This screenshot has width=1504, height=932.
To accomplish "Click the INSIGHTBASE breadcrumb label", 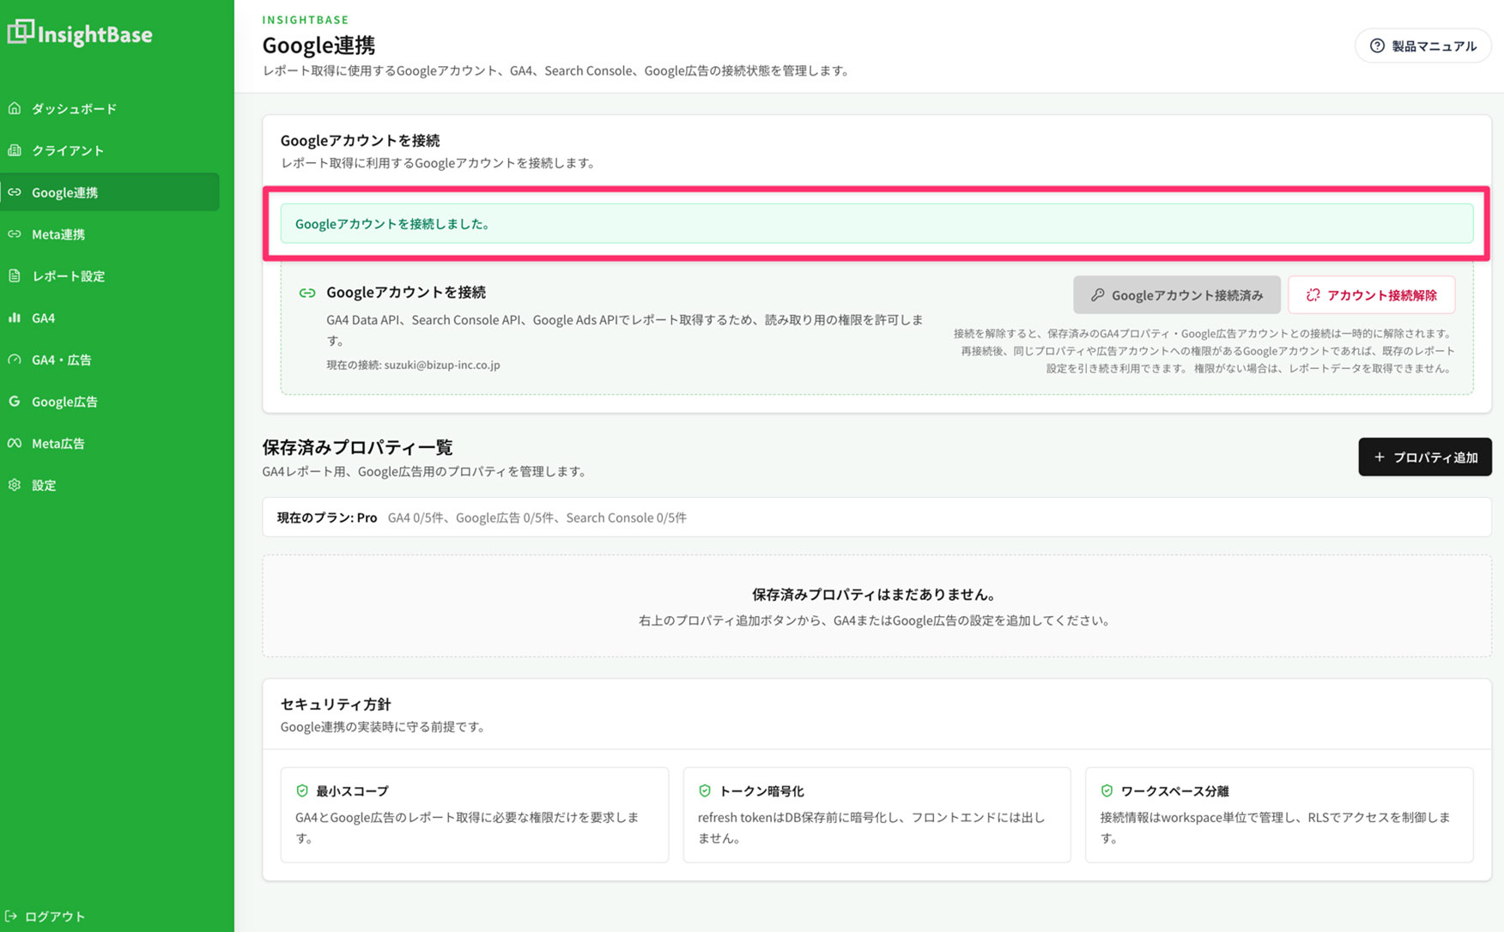I will coord(306,20).
